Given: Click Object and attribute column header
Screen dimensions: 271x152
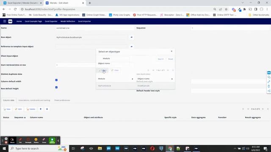Looking at the screenshot, I should click(93, 117).
